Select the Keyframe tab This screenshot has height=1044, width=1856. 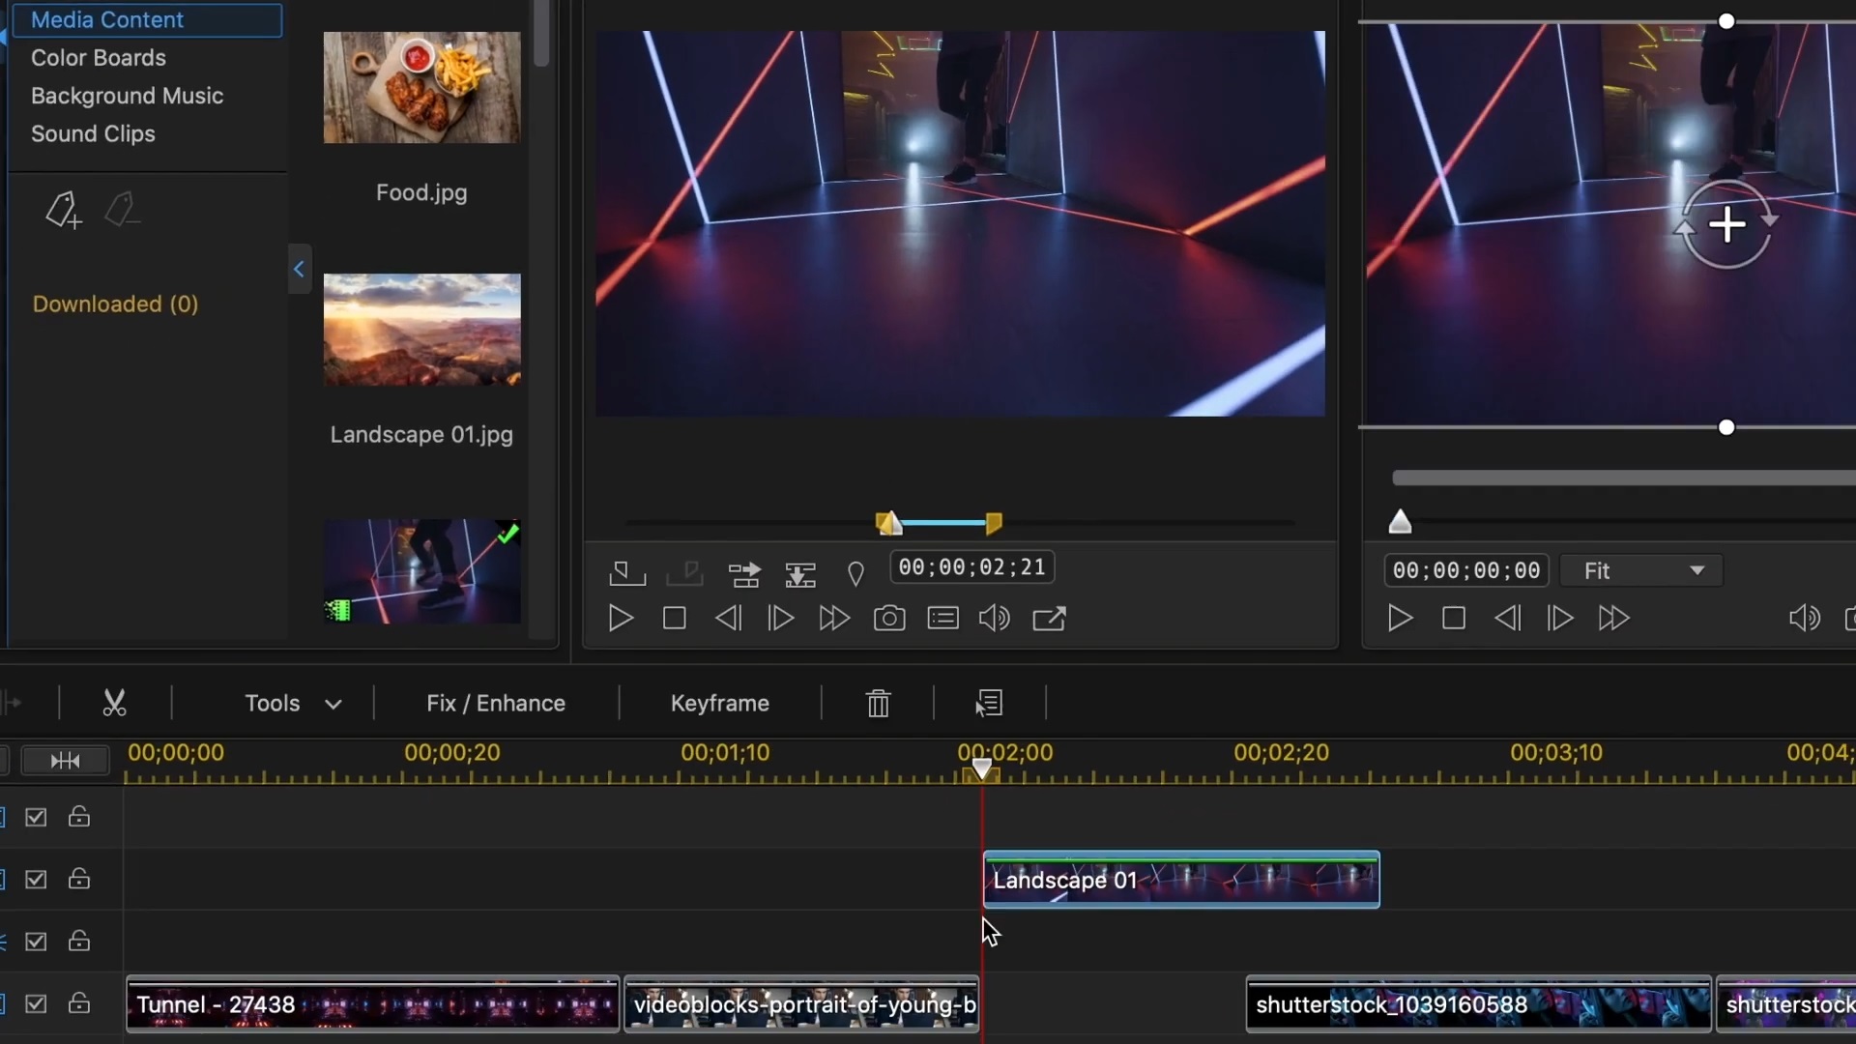[x=720, y=703]
